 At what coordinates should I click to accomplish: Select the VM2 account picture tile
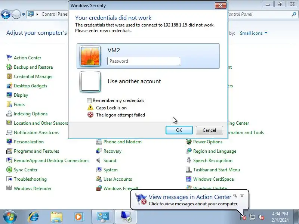pos(90,56)
